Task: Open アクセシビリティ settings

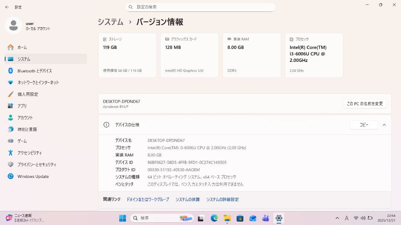Action: click(29, 153)
